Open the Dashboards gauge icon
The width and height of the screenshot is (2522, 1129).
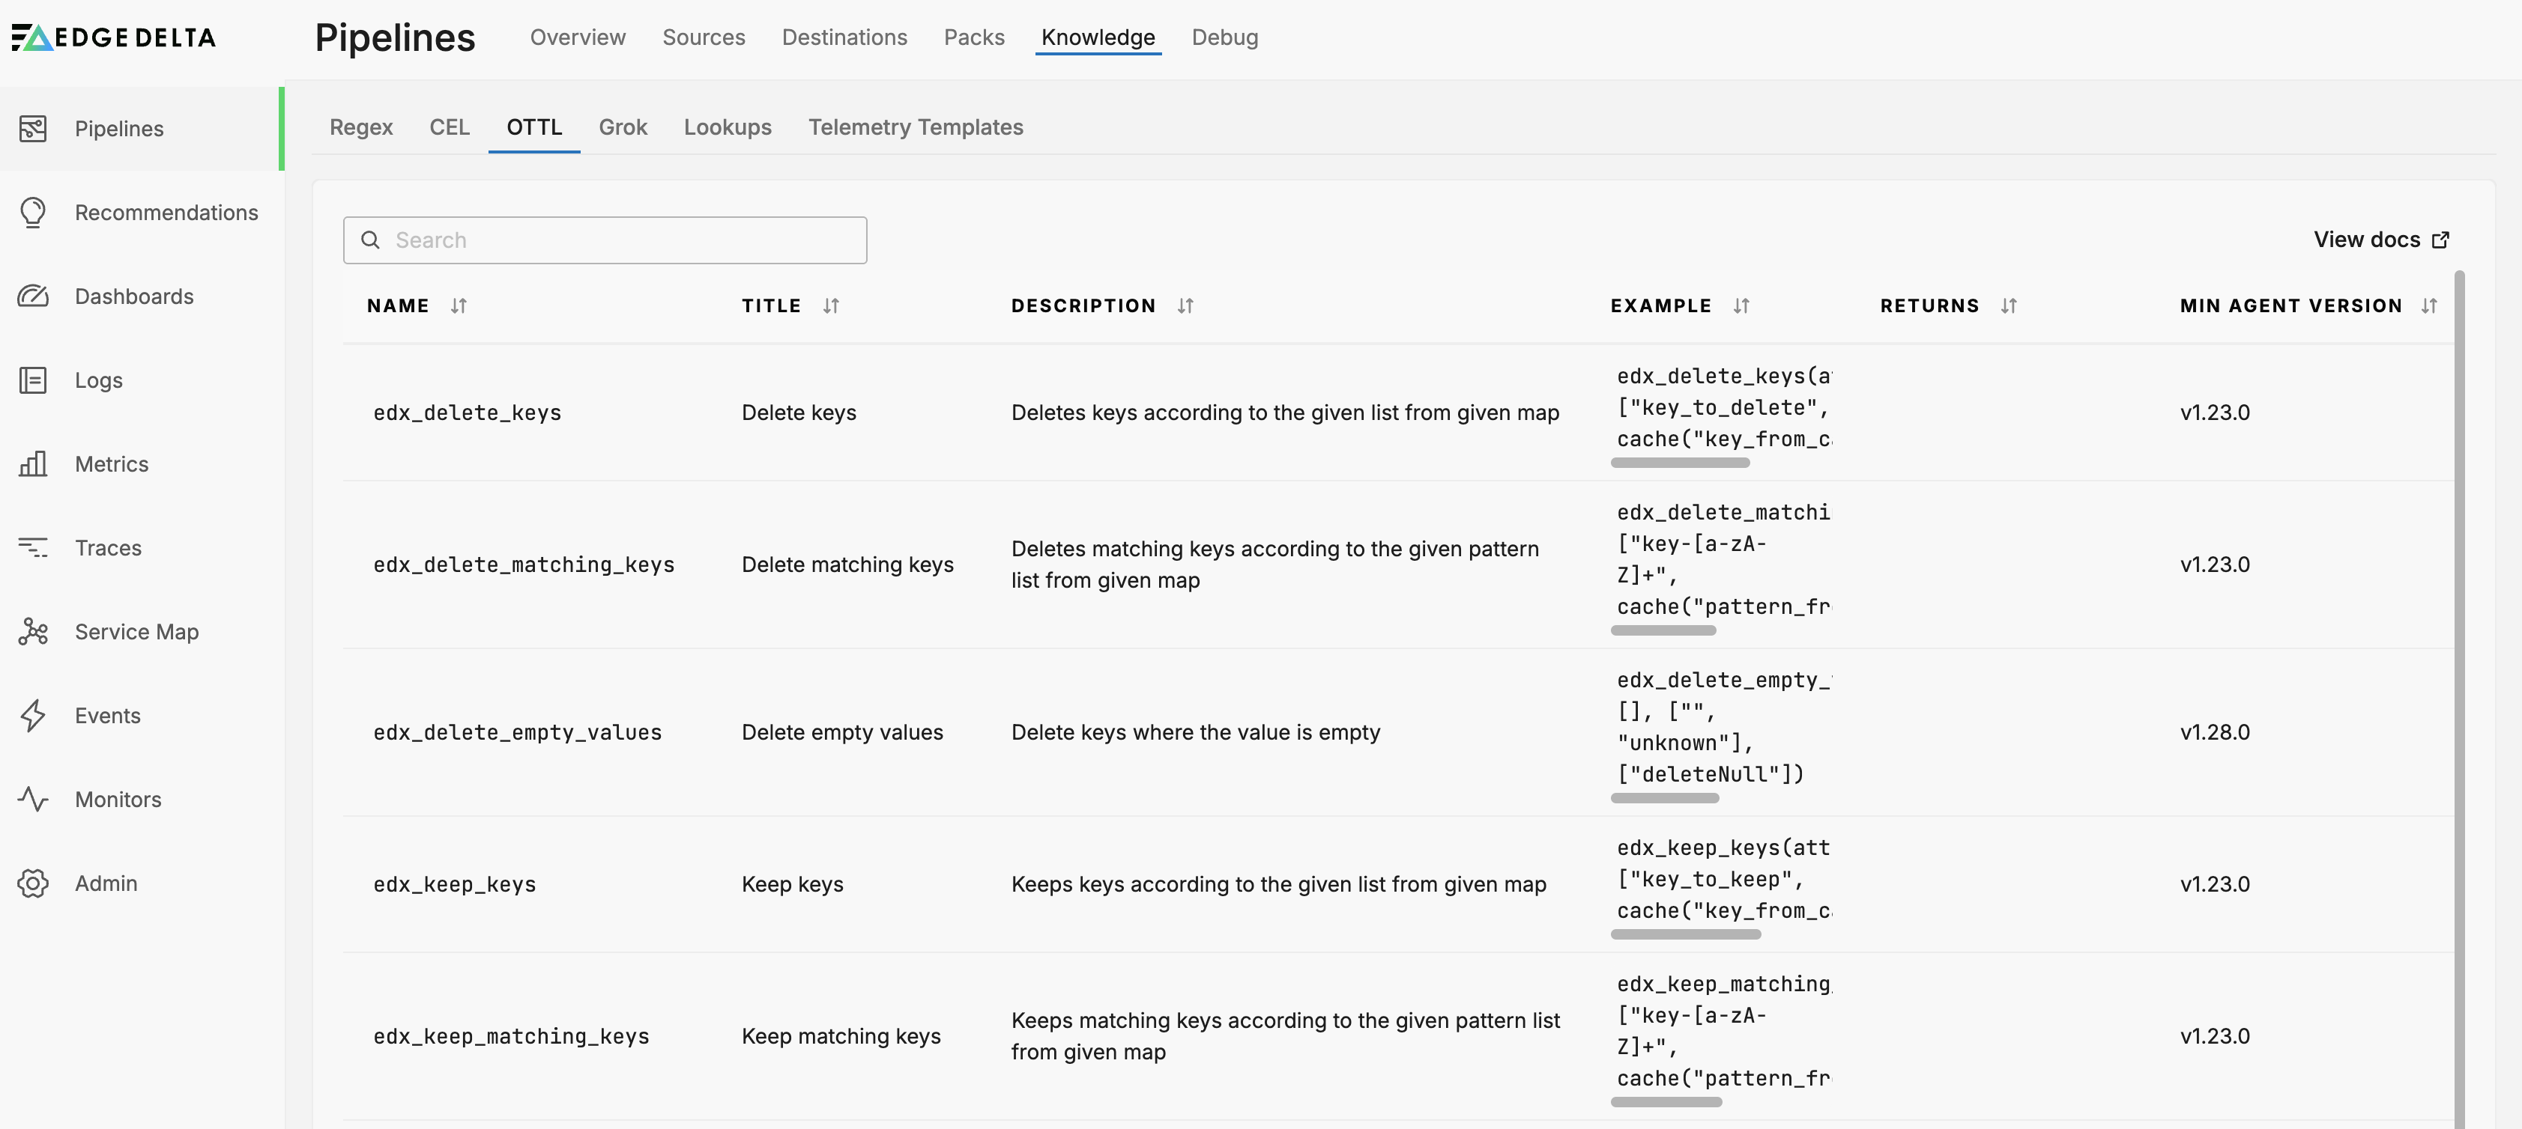pyautogui.click(x=32, y=296)
